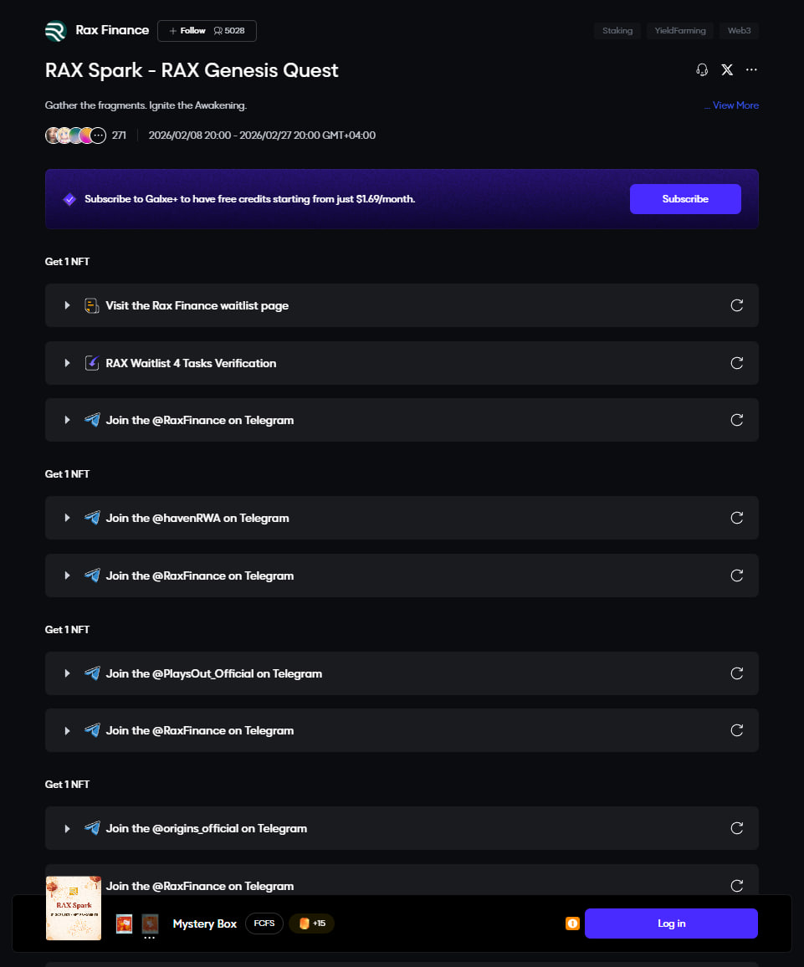Select the YieldFarming tag
This screenshot has width=804, height=967.
click(x=680, y=31)
